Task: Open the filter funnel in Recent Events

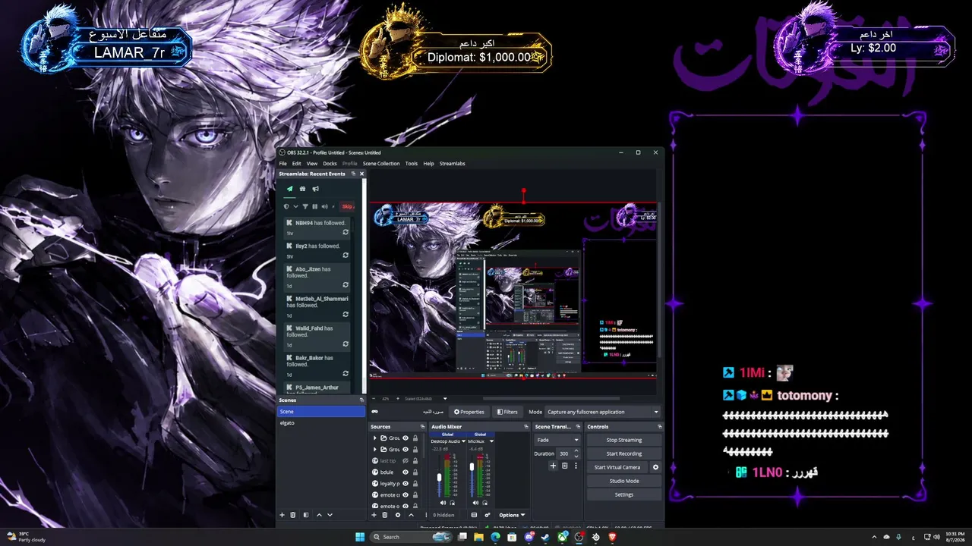Action: pos(305,206)
